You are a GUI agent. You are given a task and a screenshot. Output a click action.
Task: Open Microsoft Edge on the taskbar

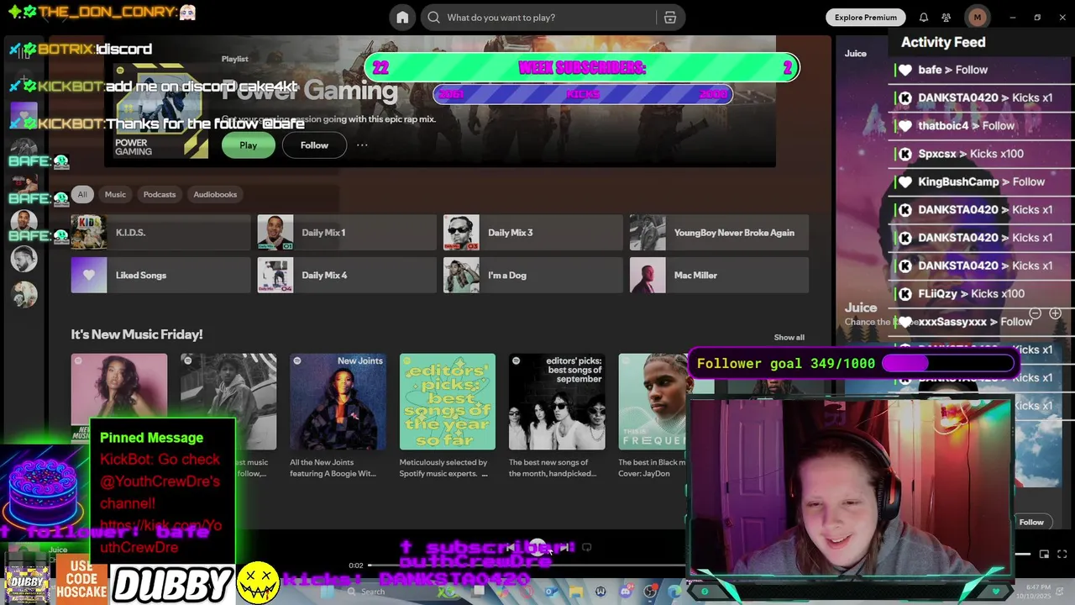(674, 592)
